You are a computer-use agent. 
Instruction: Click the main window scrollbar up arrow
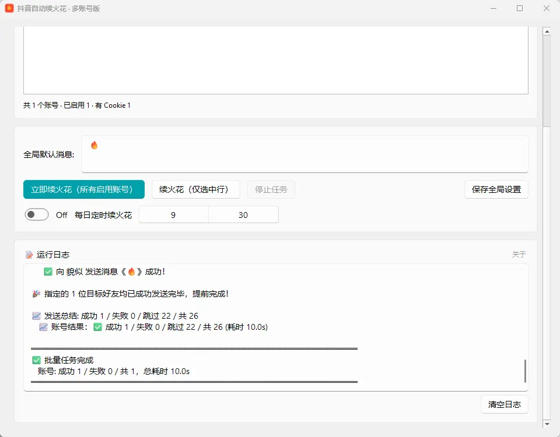pyautogui.click(x=547, y=31)
